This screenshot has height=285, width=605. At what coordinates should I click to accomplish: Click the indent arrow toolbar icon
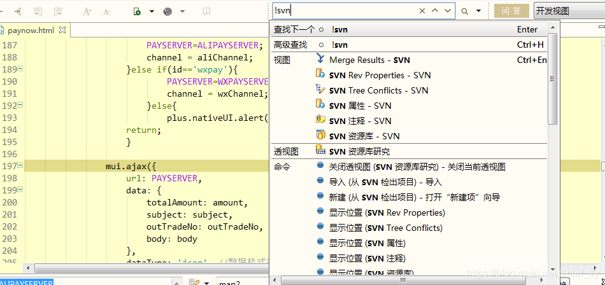click(x=18, y=11)
